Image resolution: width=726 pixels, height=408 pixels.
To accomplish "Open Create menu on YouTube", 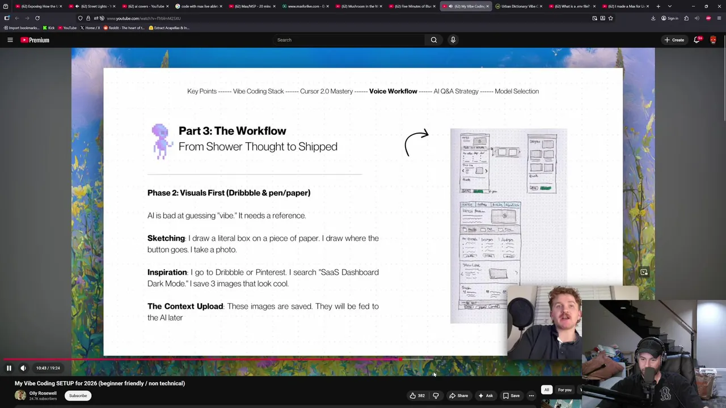I will point(674,40).
